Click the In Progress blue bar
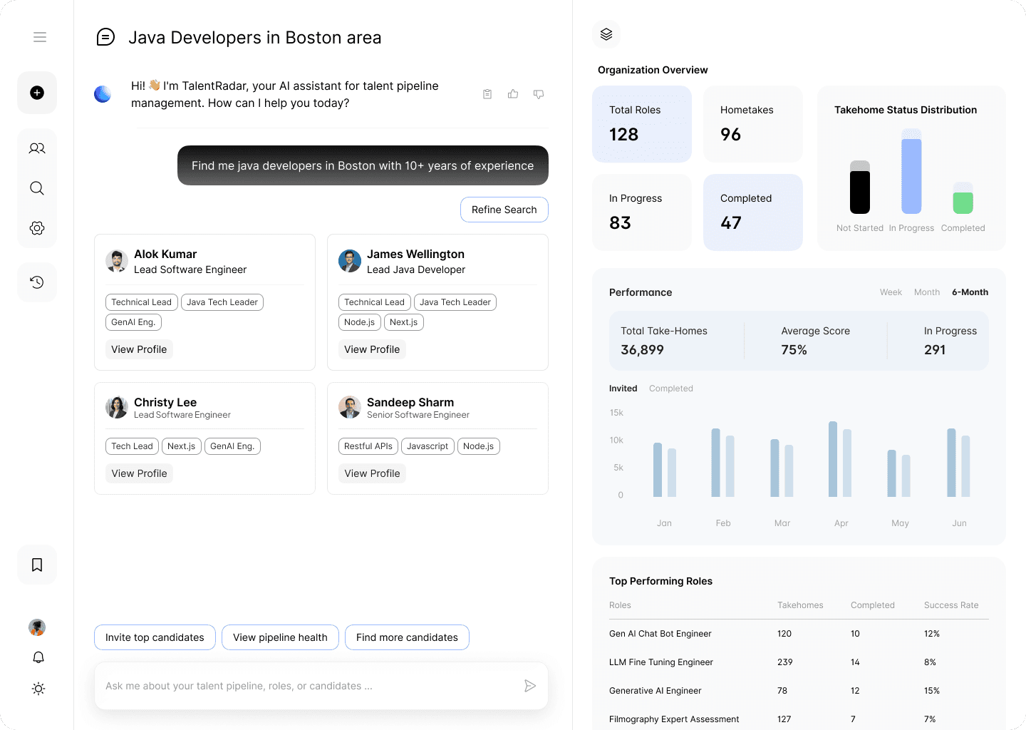Screen dimensions: 1026x730 pyautogui.click(x=911, y=175)
